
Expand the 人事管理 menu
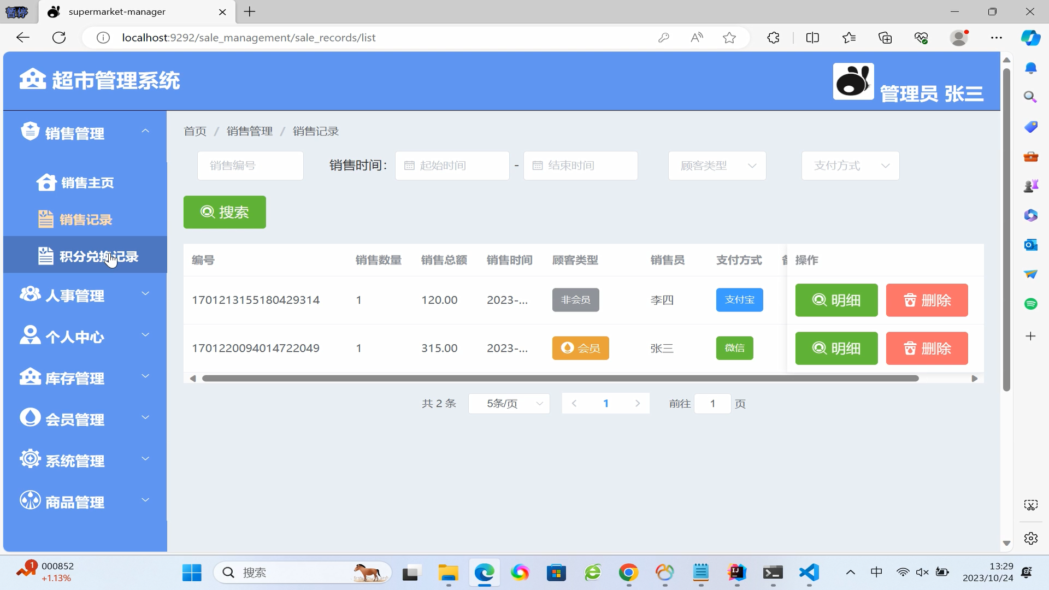coord(85,295)
